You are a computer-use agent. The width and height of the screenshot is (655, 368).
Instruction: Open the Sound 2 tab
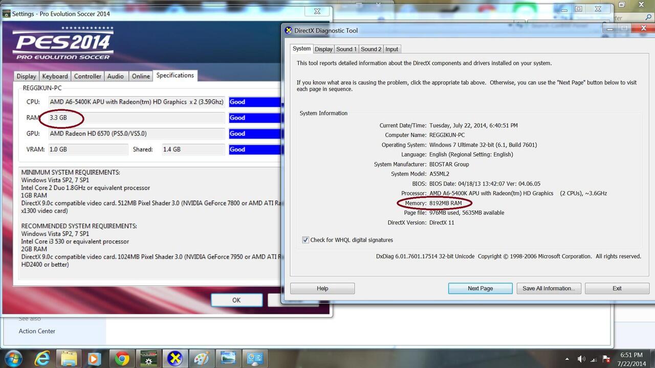[x=371, y=49]
